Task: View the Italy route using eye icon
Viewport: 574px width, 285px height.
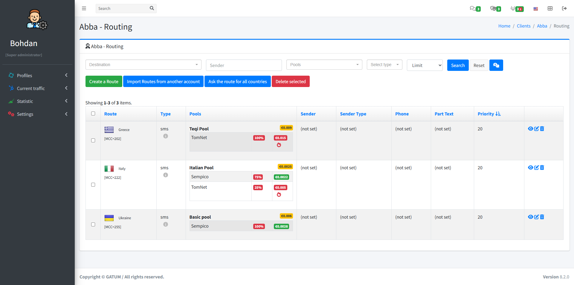Action: click(x=530, y=167)
